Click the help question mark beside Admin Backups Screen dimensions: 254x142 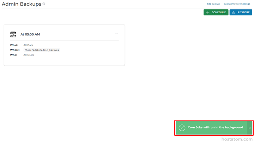coord(44,4)
